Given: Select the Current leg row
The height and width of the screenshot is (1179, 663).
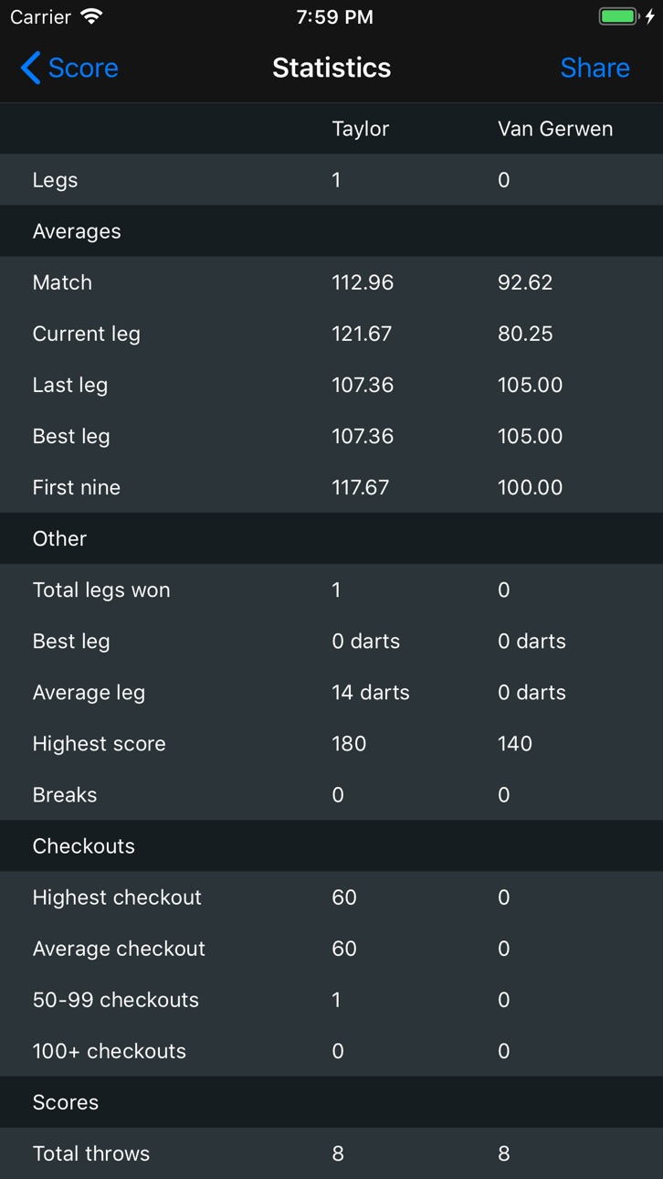Looking at the screenshot, I should [331, 334].
